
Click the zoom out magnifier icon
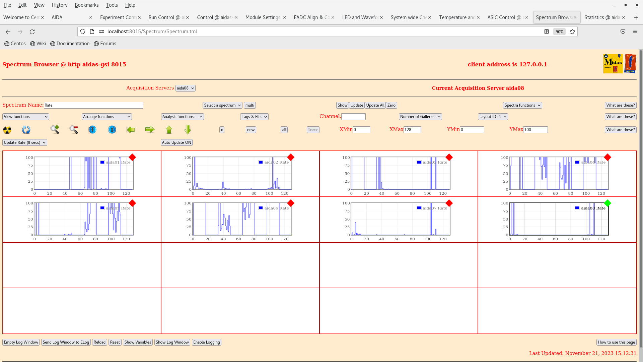(74, 129)
